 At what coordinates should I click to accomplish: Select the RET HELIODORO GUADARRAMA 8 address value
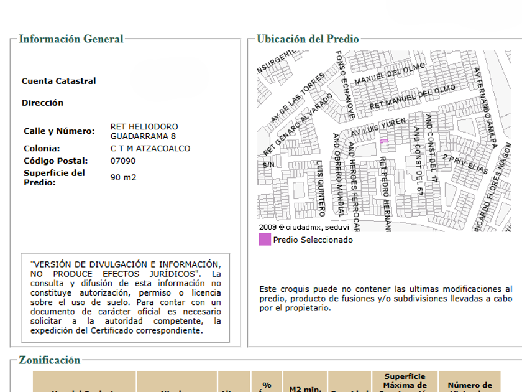tap(144, 131)
